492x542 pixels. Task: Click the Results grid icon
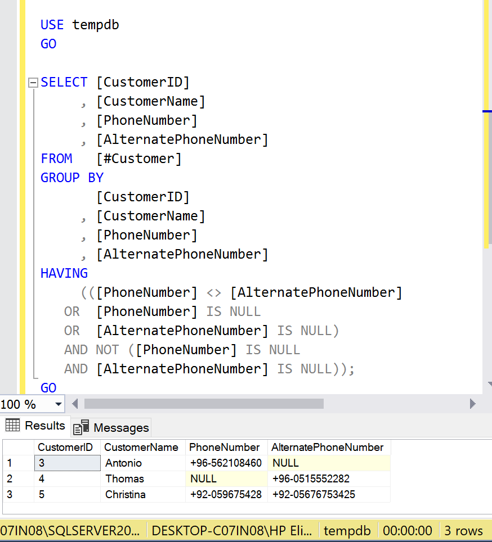tap(12, 426)
